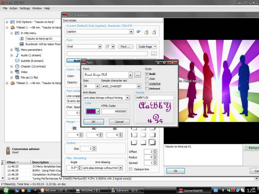The image size is (259, 194).
Task: Open the caption style dropdown
Action: (x=131, y=32)
